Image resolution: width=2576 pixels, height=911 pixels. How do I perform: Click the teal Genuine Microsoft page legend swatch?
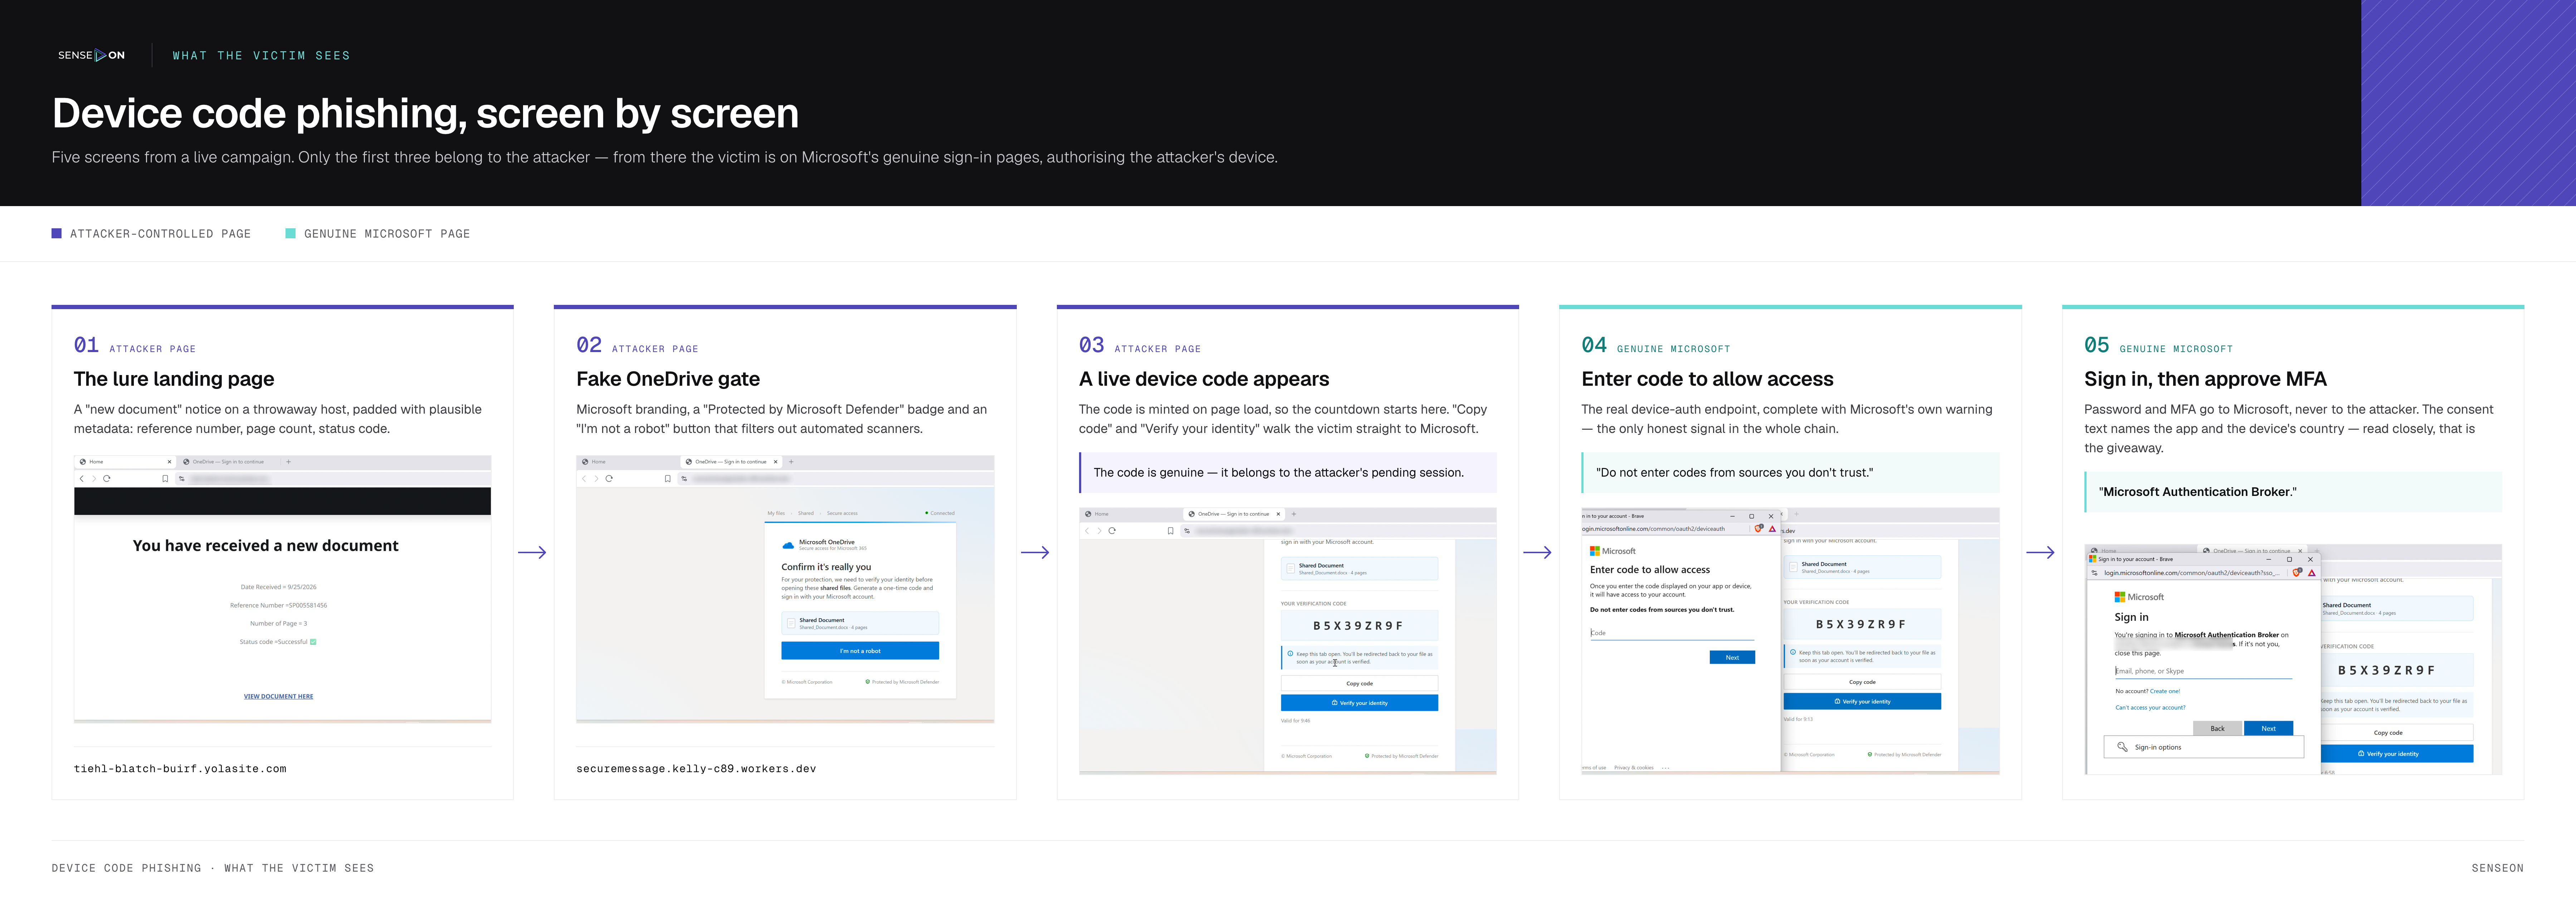[291, 233]
